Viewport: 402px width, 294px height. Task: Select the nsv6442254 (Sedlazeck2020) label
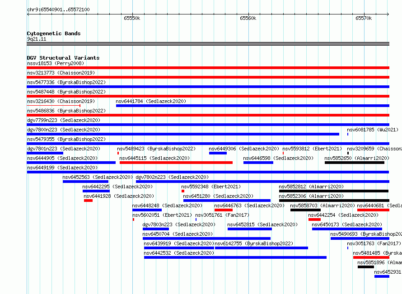click(x=343, y=215)
